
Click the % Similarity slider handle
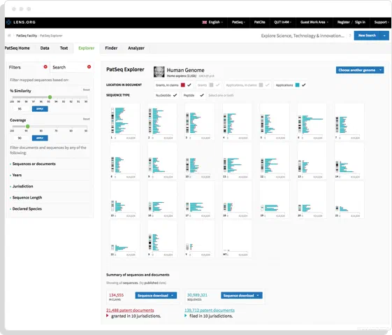click(x=50, y=97)
